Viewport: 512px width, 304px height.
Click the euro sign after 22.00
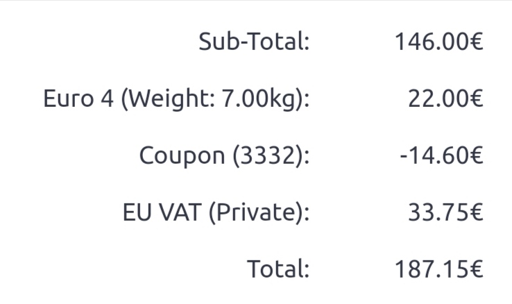click(476, 99)
